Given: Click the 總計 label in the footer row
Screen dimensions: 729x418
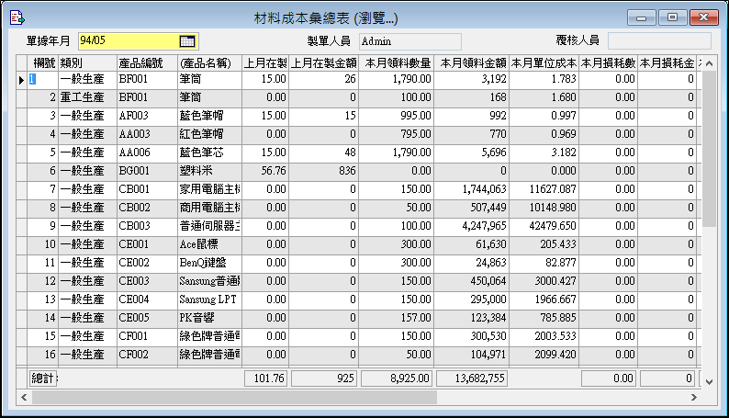Looking at the screenshot, I should [x=42, y=378].
